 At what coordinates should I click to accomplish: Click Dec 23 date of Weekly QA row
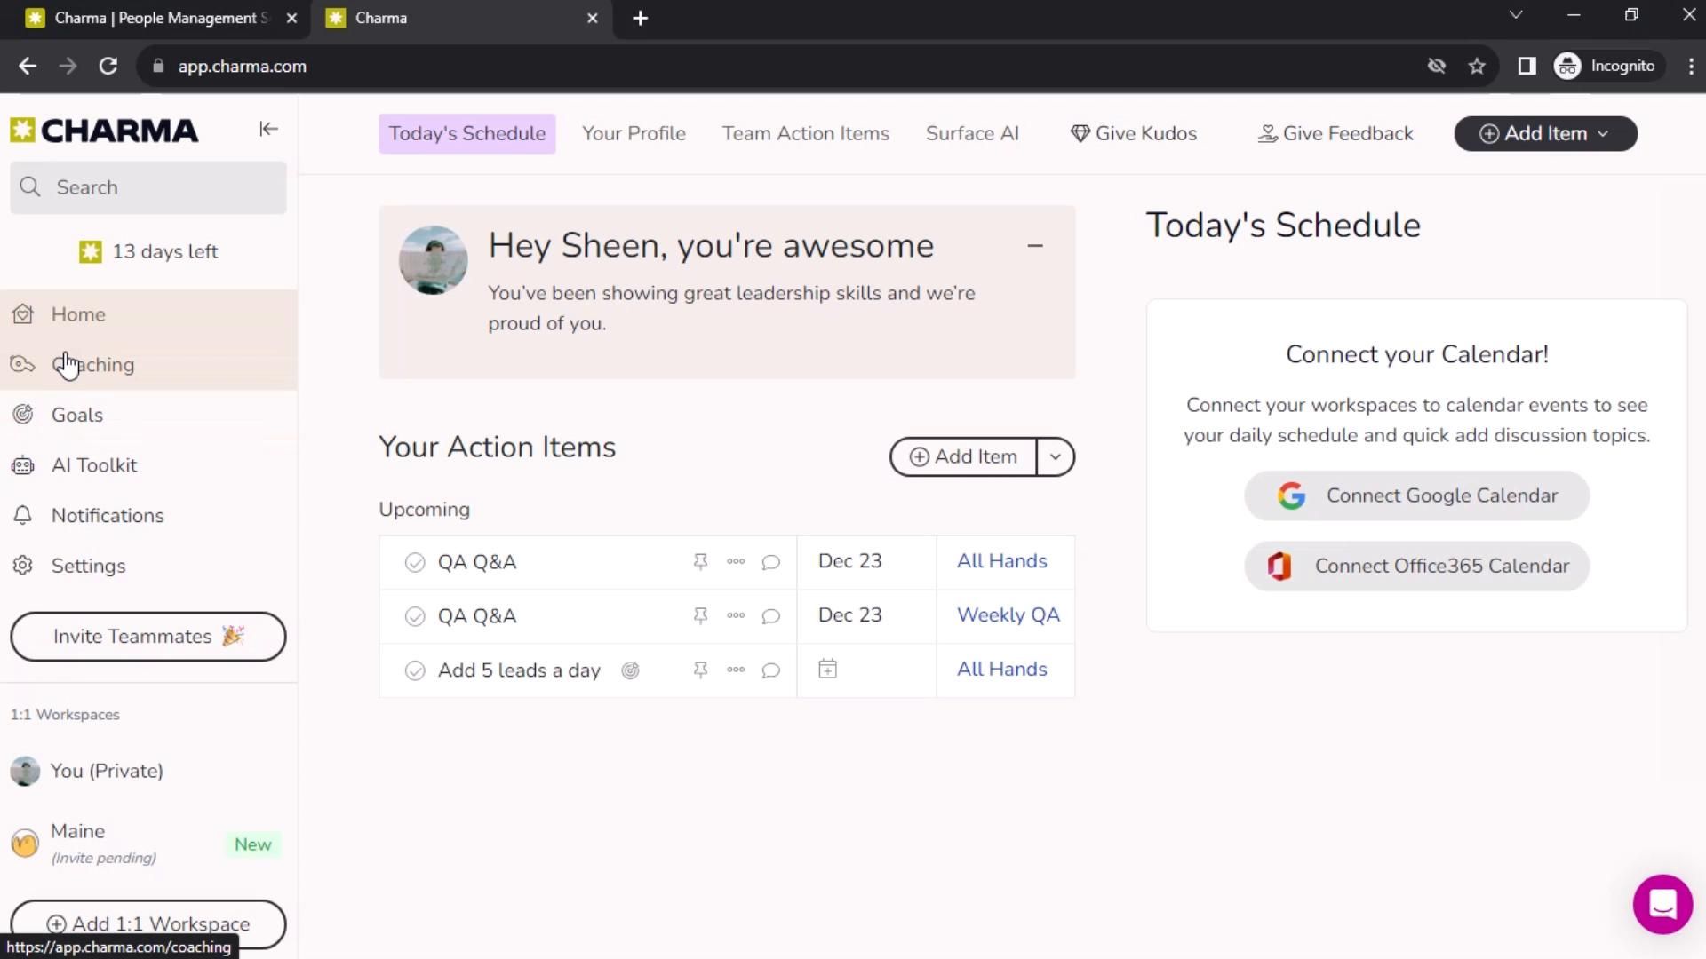(x=849, y=616)
